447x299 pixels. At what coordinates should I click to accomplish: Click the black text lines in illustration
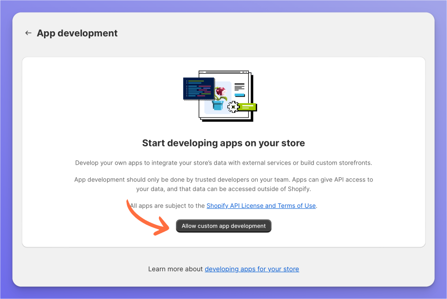[x=239, y=87]
